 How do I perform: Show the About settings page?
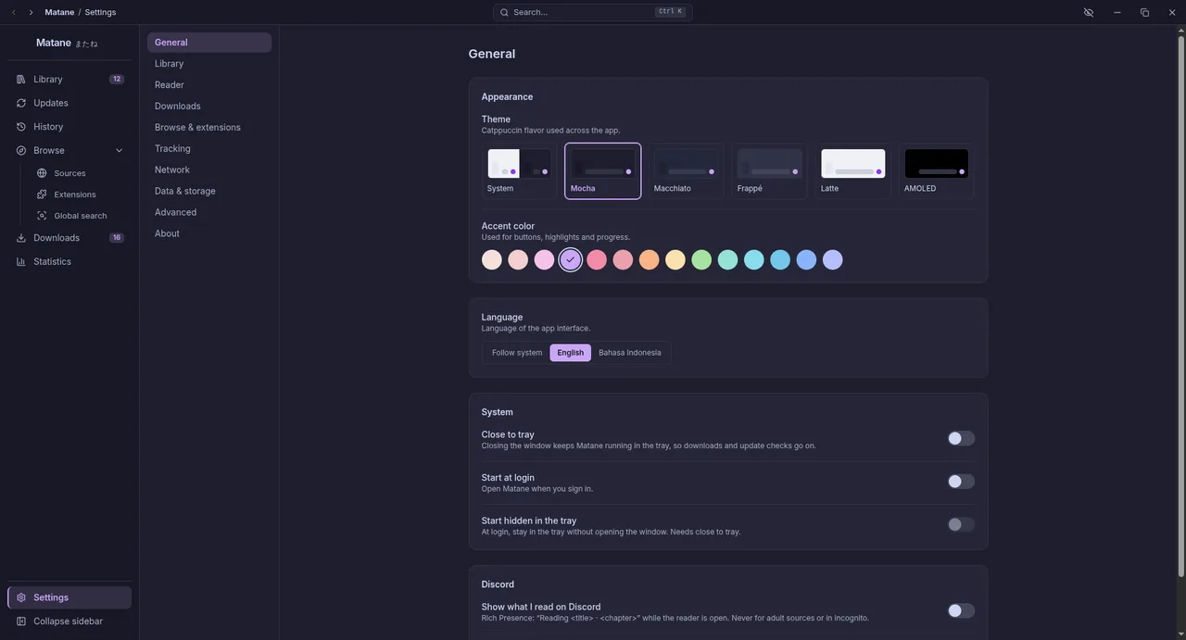(209, 234)
